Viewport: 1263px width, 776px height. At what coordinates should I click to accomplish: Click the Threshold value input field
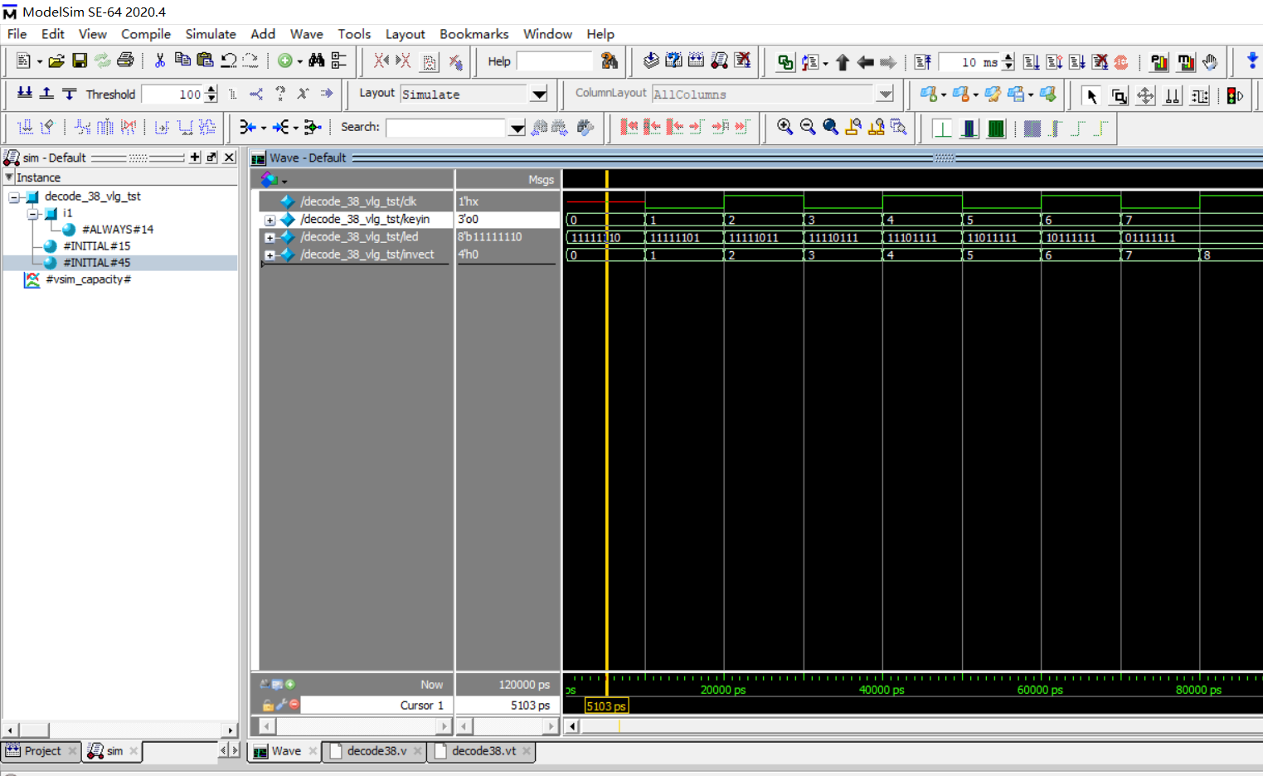click(x=172, y=95)
